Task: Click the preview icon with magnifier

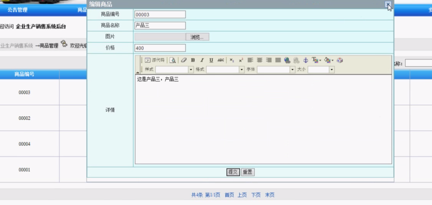Action: [x=172, y=60]
